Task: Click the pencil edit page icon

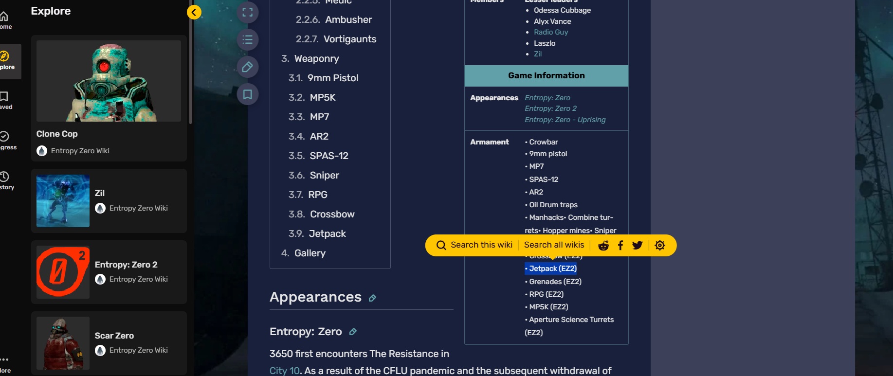Action: tap(247, 67)
